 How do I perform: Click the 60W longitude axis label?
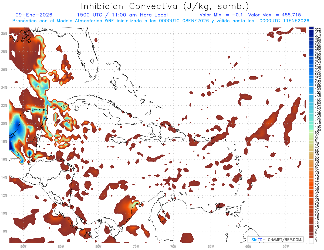click(x=248, y=246)
